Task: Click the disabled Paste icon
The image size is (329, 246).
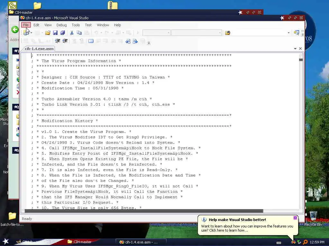Action: pos(87,33)
